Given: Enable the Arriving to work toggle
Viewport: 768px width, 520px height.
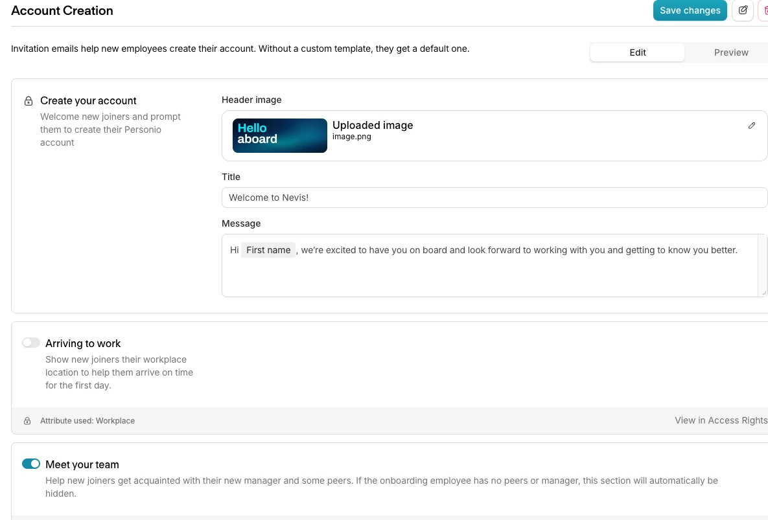Looking at the screenshot, I should 31,343.
